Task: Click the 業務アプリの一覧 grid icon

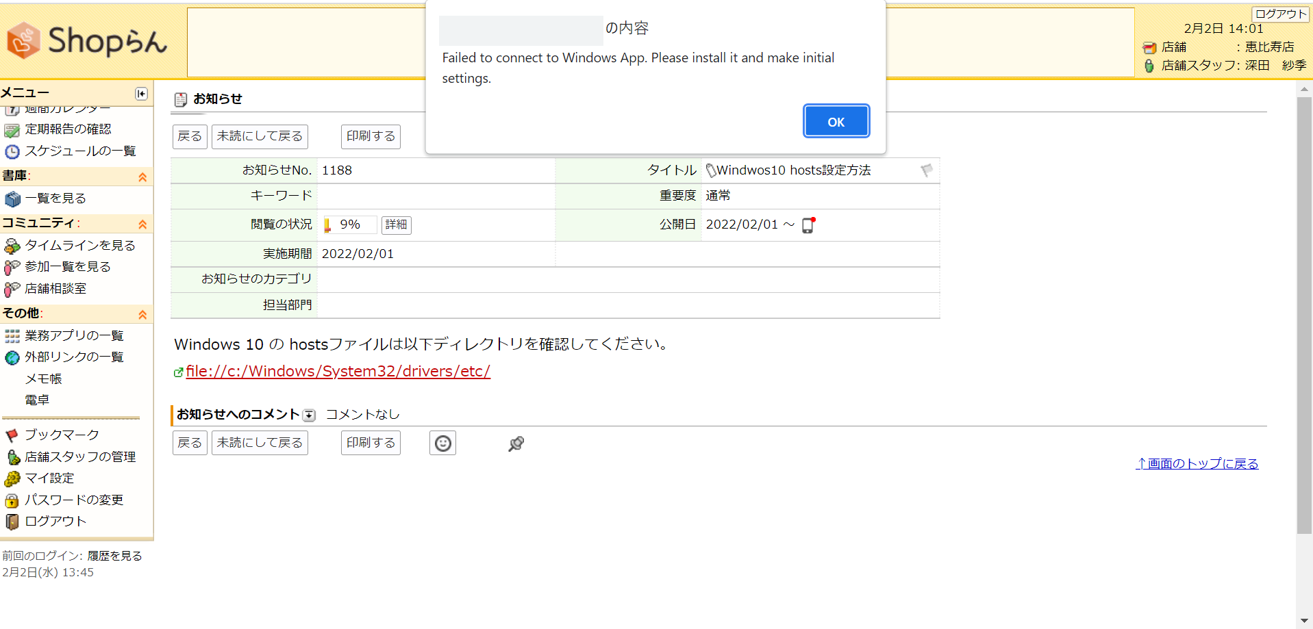Action: point(11,335)
